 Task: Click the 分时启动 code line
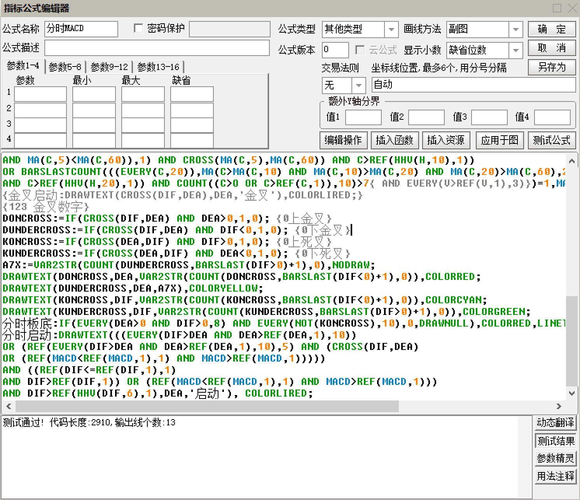click(x=179, y=335)
